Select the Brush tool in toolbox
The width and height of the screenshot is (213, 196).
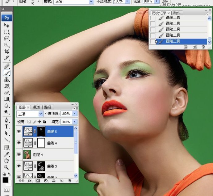click(x=6, y=73)
